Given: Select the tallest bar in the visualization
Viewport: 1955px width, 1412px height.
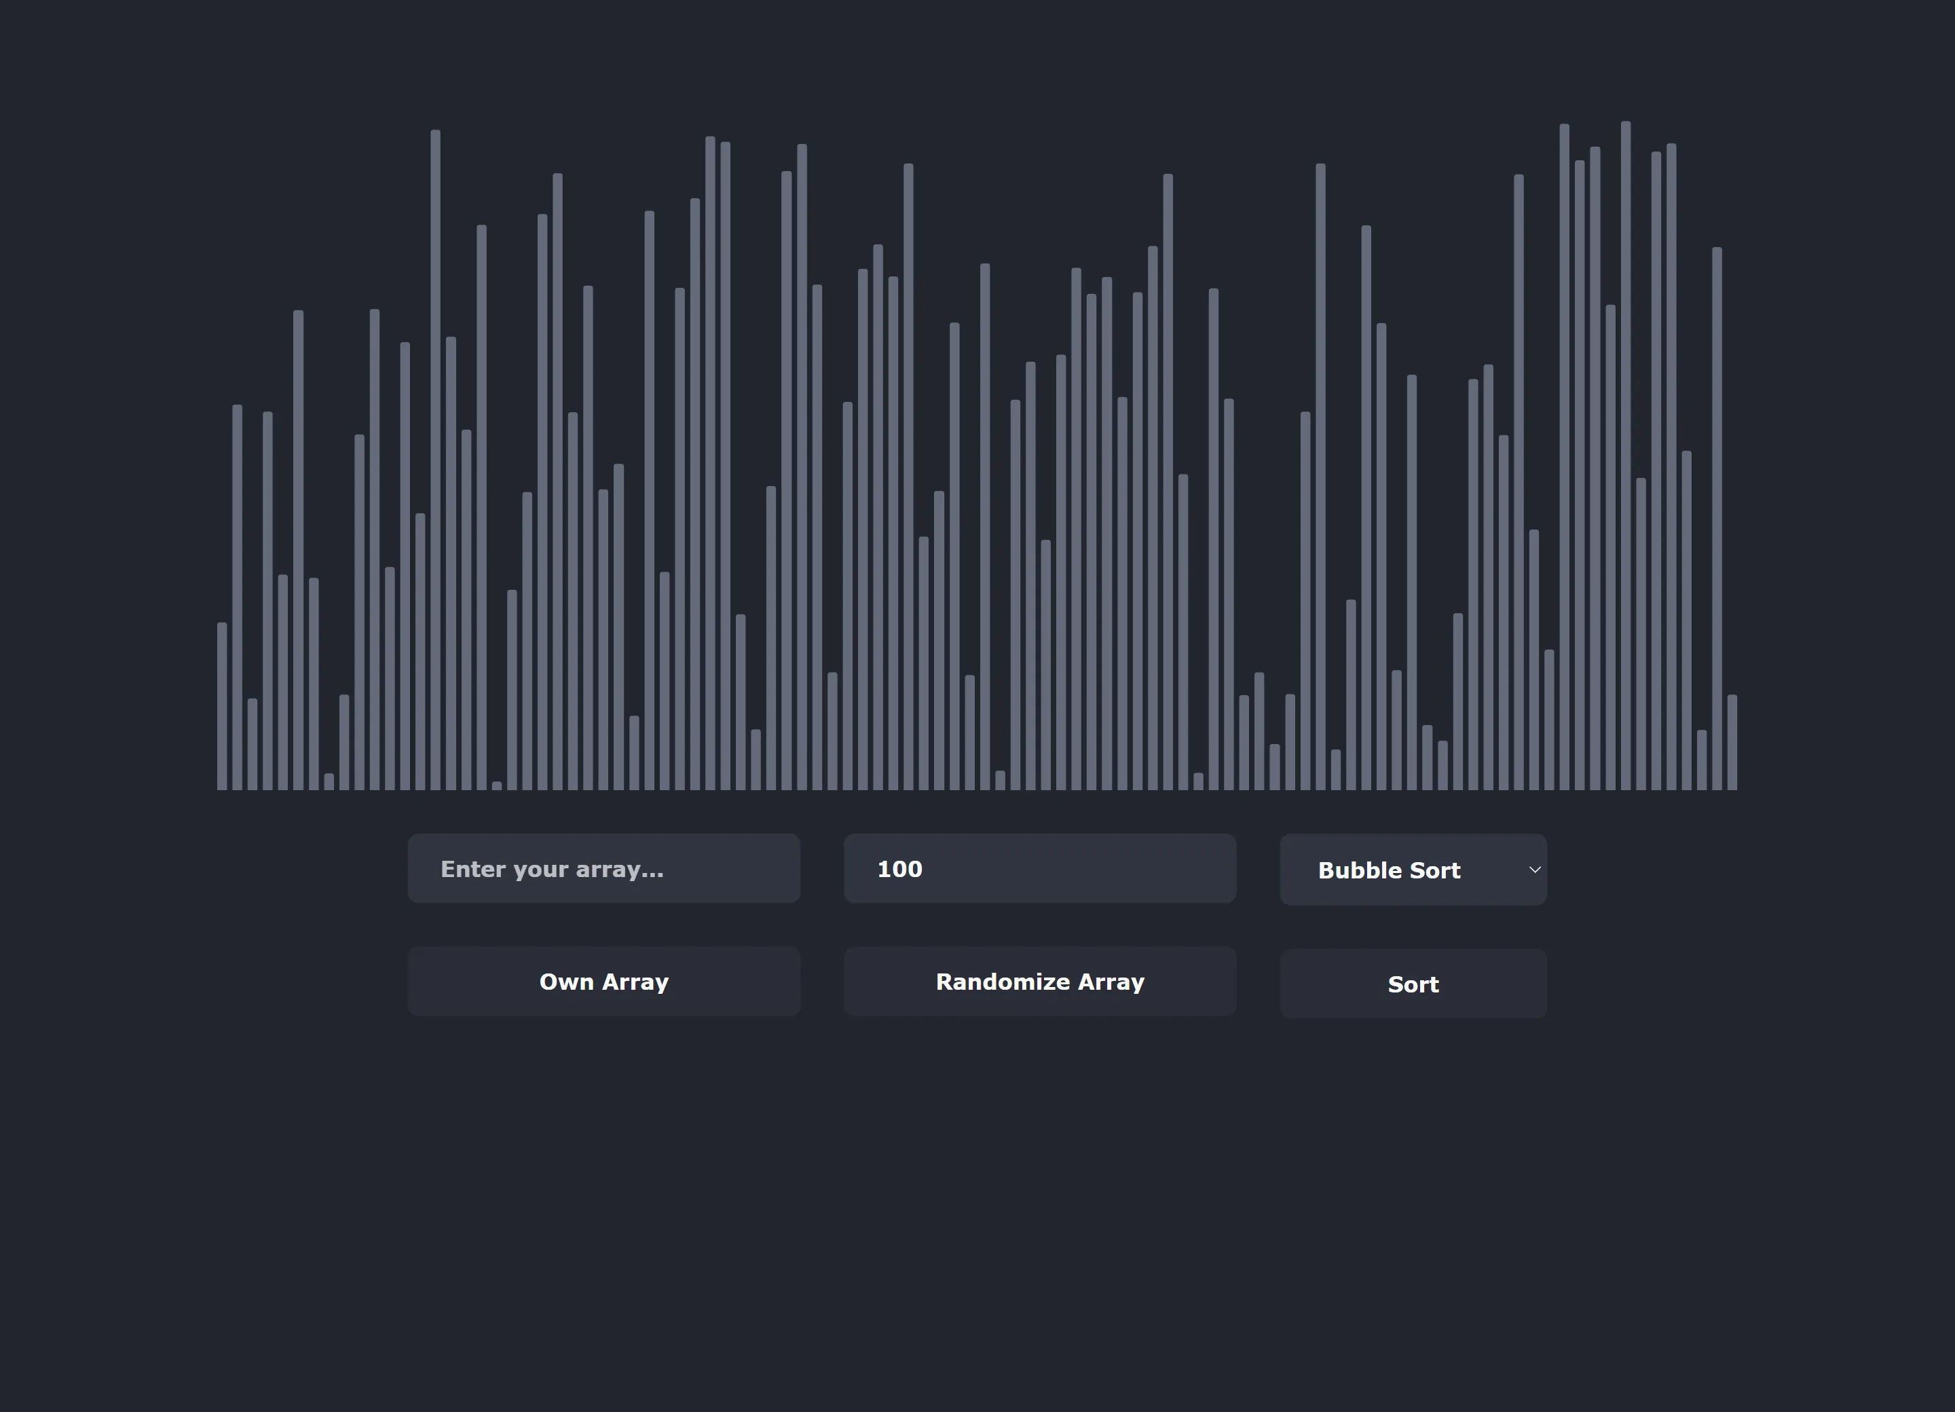Looking at the screenshot, I should click(1626, 431).
